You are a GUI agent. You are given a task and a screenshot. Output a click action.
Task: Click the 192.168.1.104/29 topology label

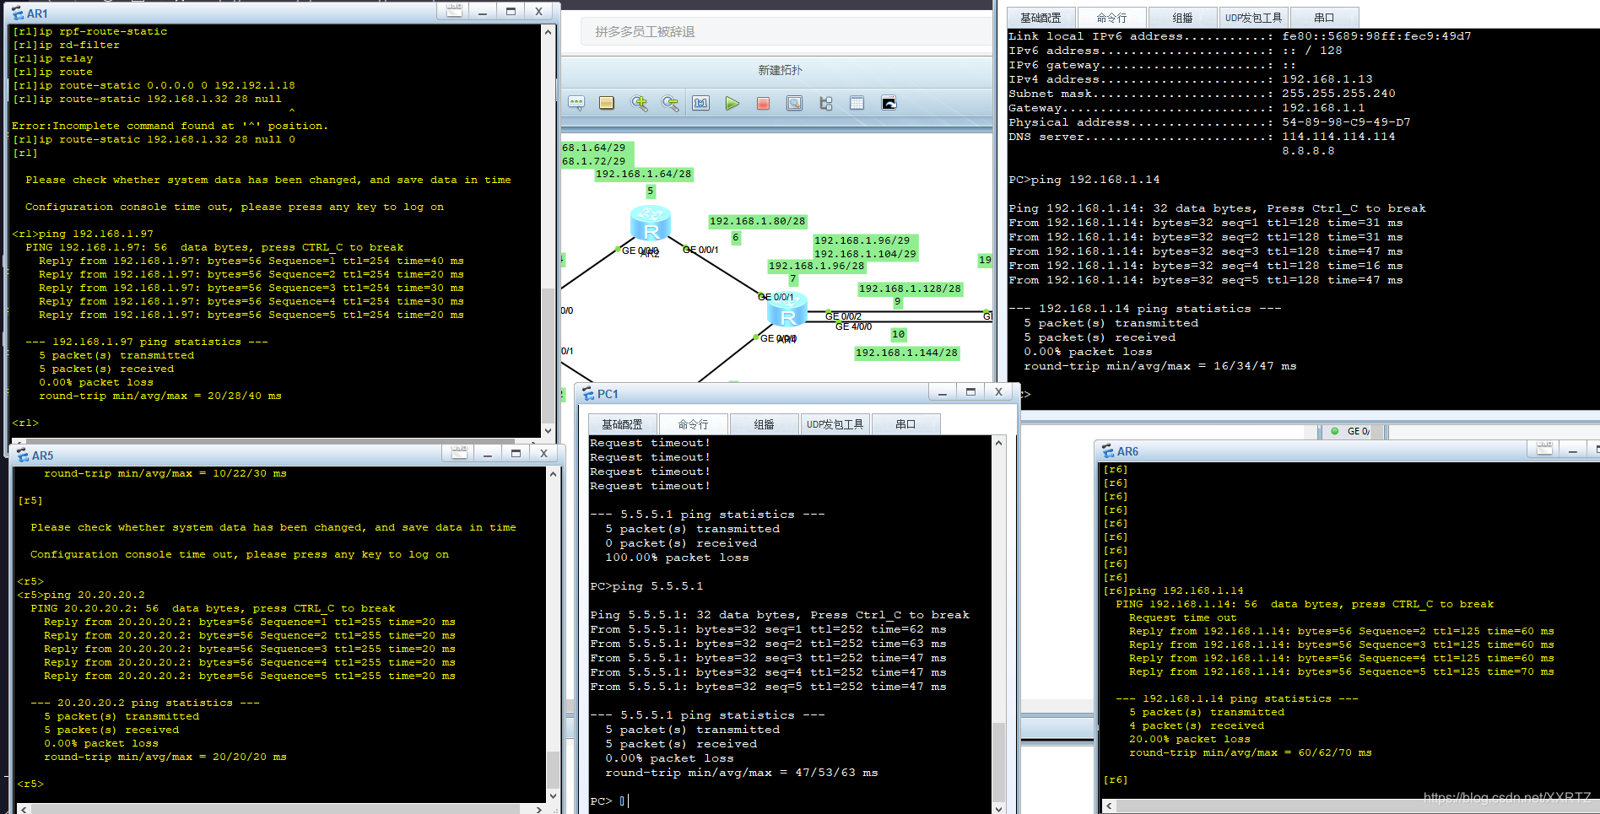pyautogui.click(x=865, y=254)
